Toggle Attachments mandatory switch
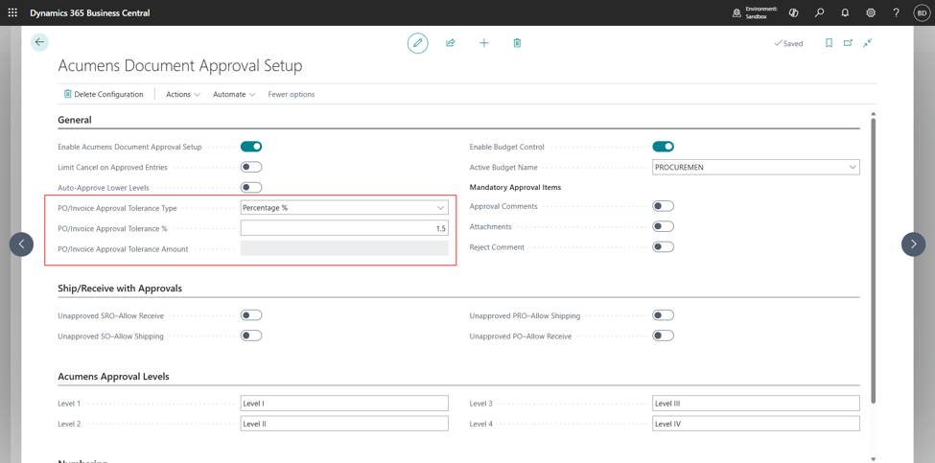The height and width of the screenshot is (463, 935). click(663, 226)
